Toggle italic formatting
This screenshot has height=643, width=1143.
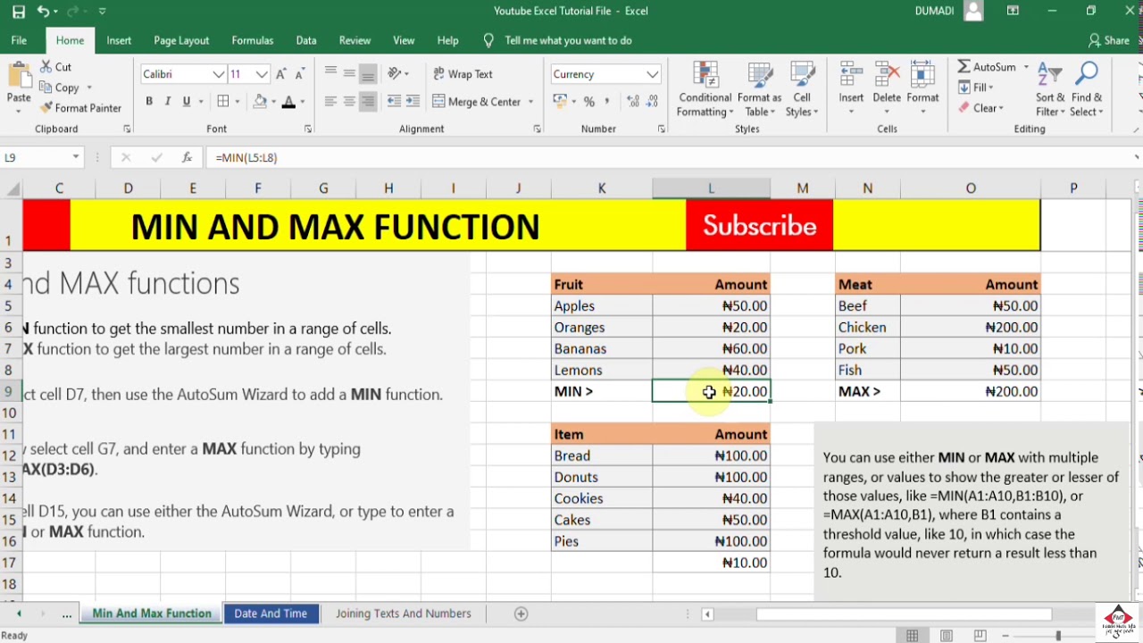click(168, 102)
